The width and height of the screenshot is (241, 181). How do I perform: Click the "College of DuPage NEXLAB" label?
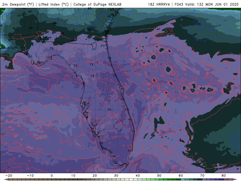(x=97, y=4)
